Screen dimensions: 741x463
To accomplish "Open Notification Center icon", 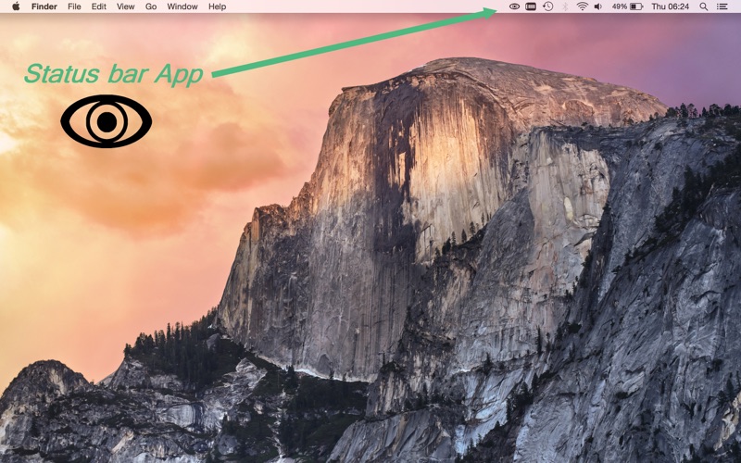I will coord(722,6).
